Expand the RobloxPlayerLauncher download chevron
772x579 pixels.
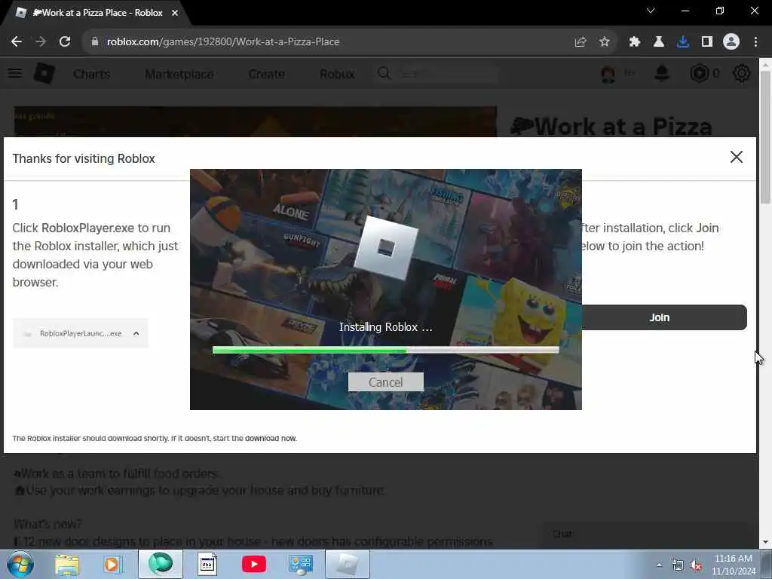click(136, 333)
